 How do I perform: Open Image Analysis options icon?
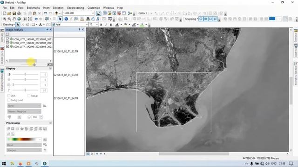pos(7,34)
